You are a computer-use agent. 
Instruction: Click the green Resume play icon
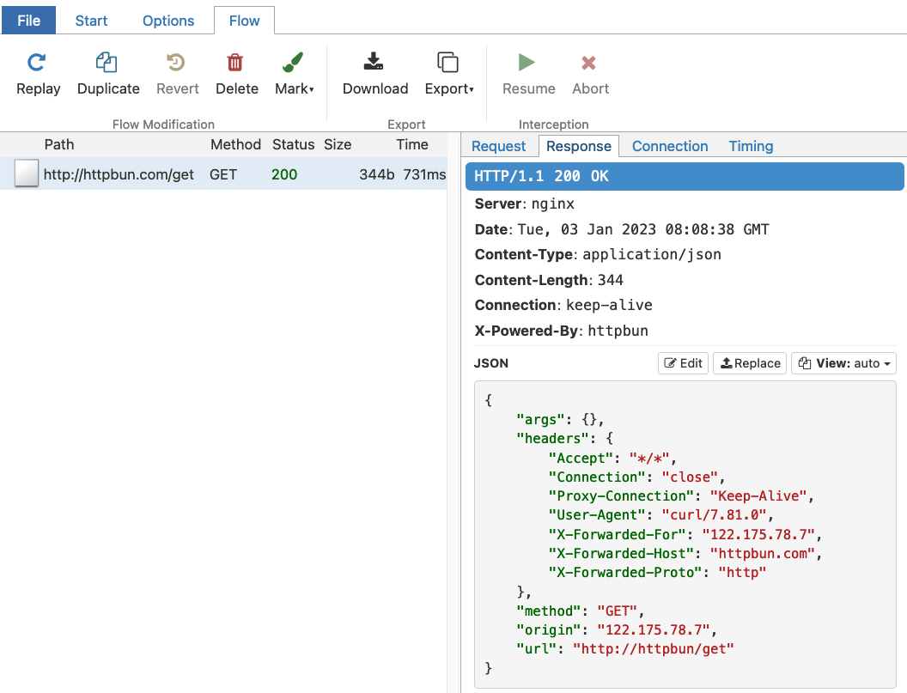click(527, 63)
